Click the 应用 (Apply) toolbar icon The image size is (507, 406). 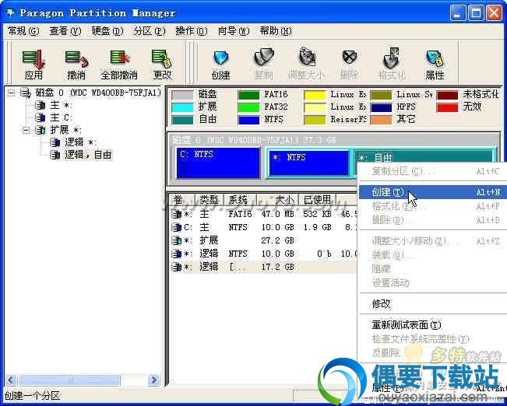coord(33,60)
